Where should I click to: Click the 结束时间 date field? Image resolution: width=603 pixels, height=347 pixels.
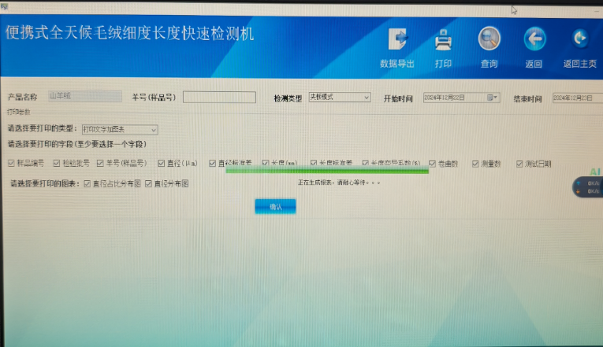(577, 98)
